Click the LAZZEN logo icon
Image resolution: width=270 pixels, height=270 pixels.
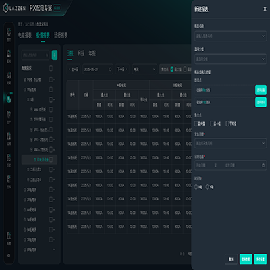5,8
